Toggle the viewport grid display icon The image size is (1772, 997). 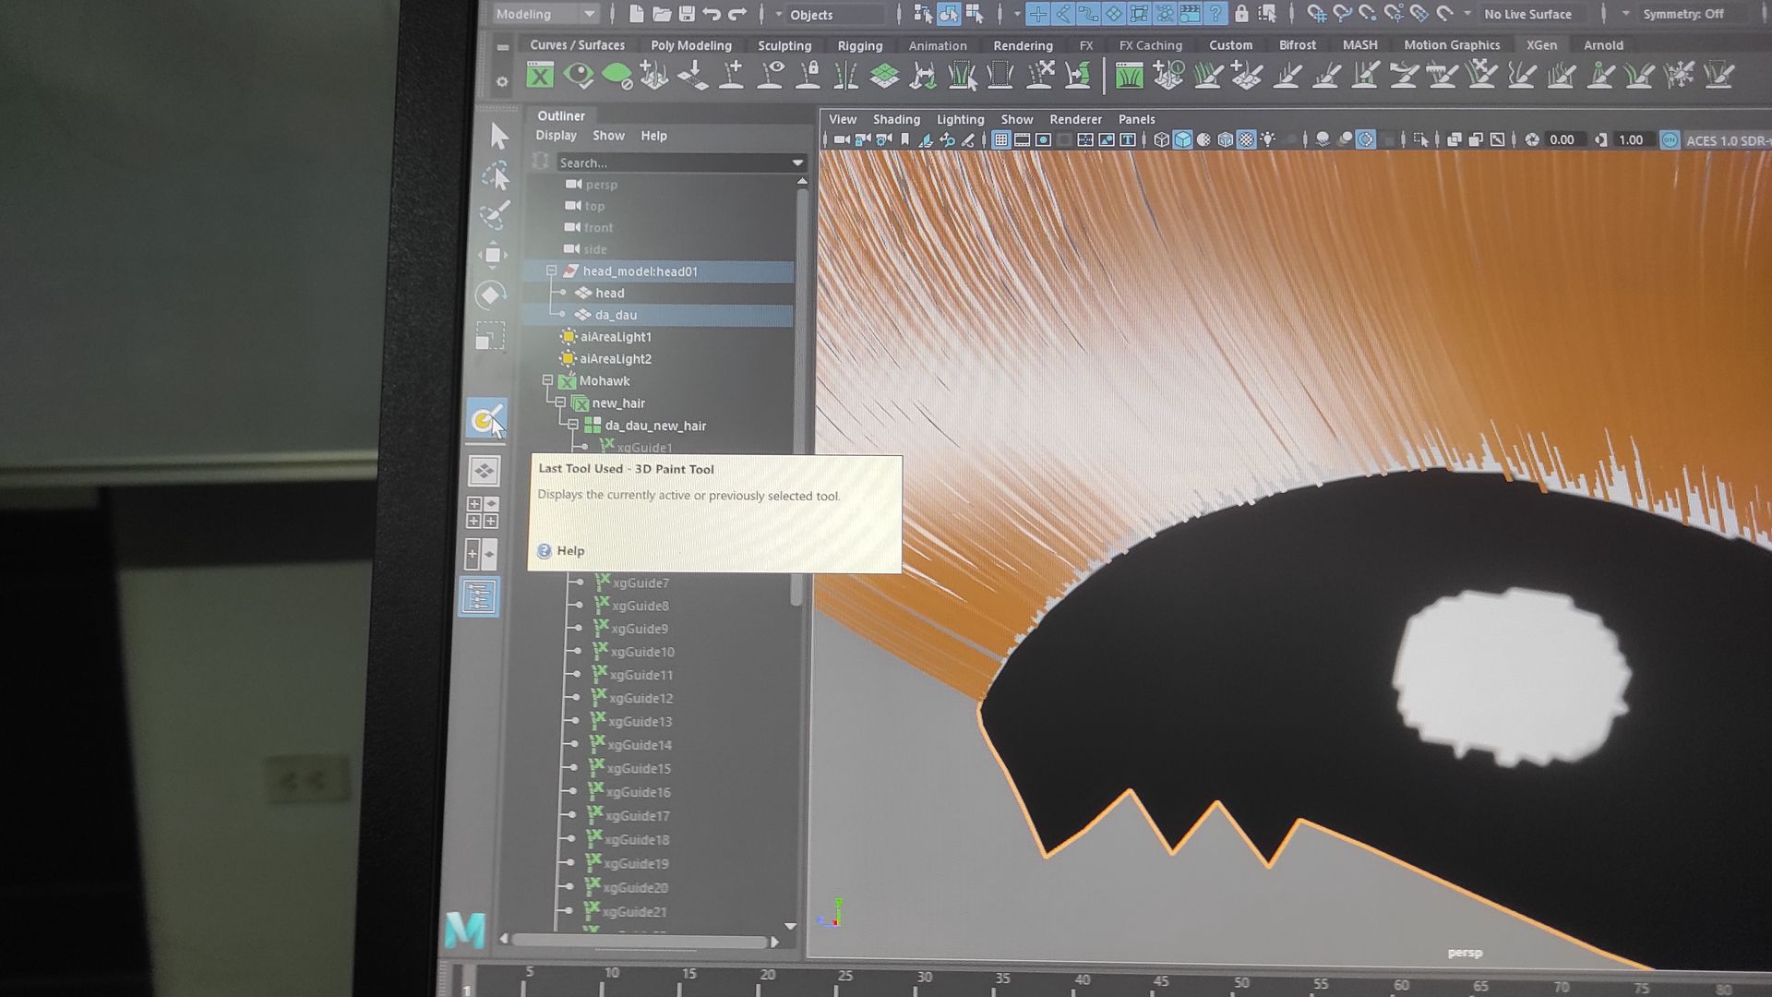(x=1000, y=139)
